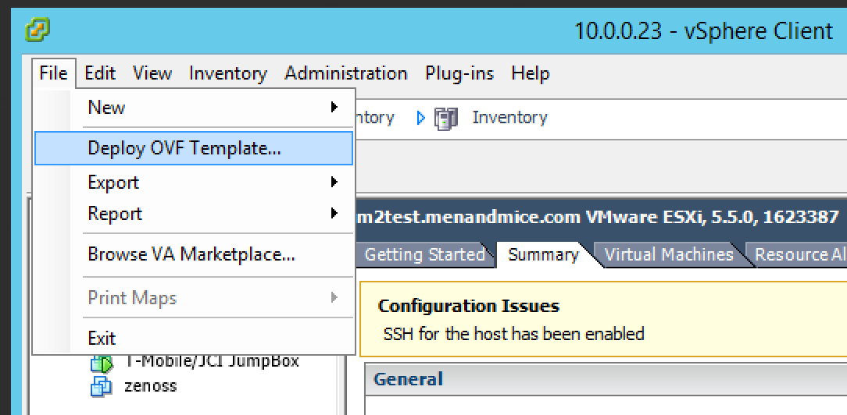Click the blue breadcrumb arrow before Inventory

point(421,118)
